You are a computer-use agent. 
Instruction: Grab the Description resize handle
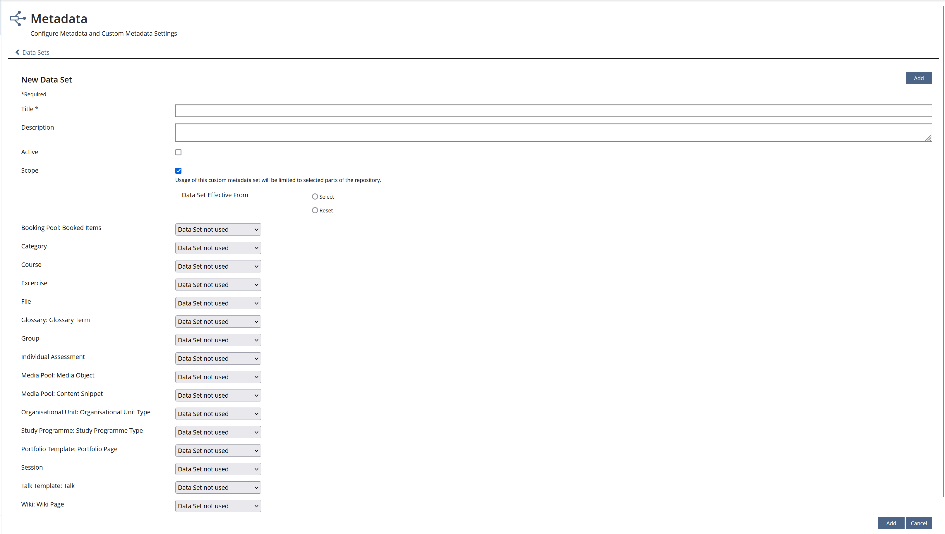pyautogui.click(x=928, y=138)
